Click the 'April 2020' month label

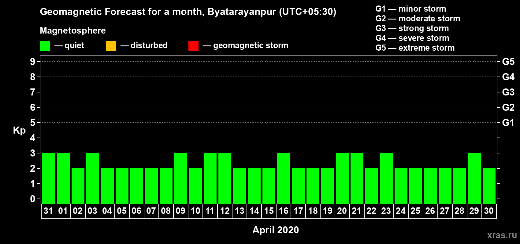[x=276, y=230]
